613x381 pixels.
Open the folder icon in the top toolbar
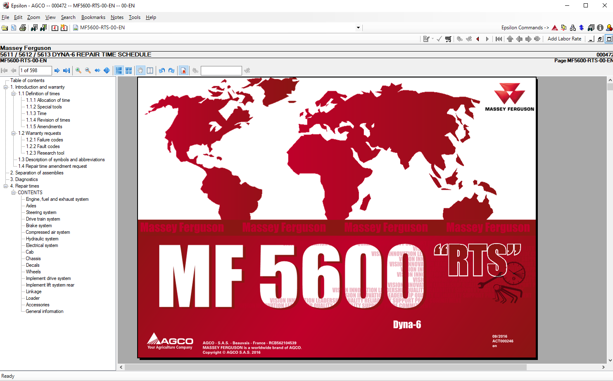(x=5, y=28)
